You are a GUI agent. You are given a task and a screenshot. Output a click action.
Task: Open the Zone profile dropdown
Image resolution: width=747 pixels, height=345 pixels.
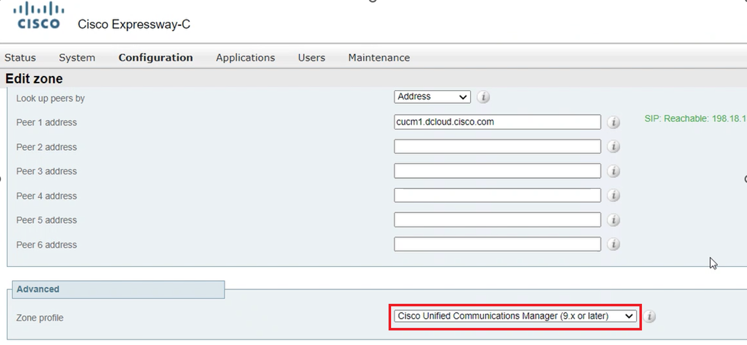515,316
